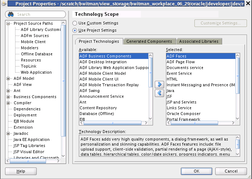Viewport: 252px width, 179px height.
Task: Select Use Project Settings radio button
Action: (x=75, y=31)
